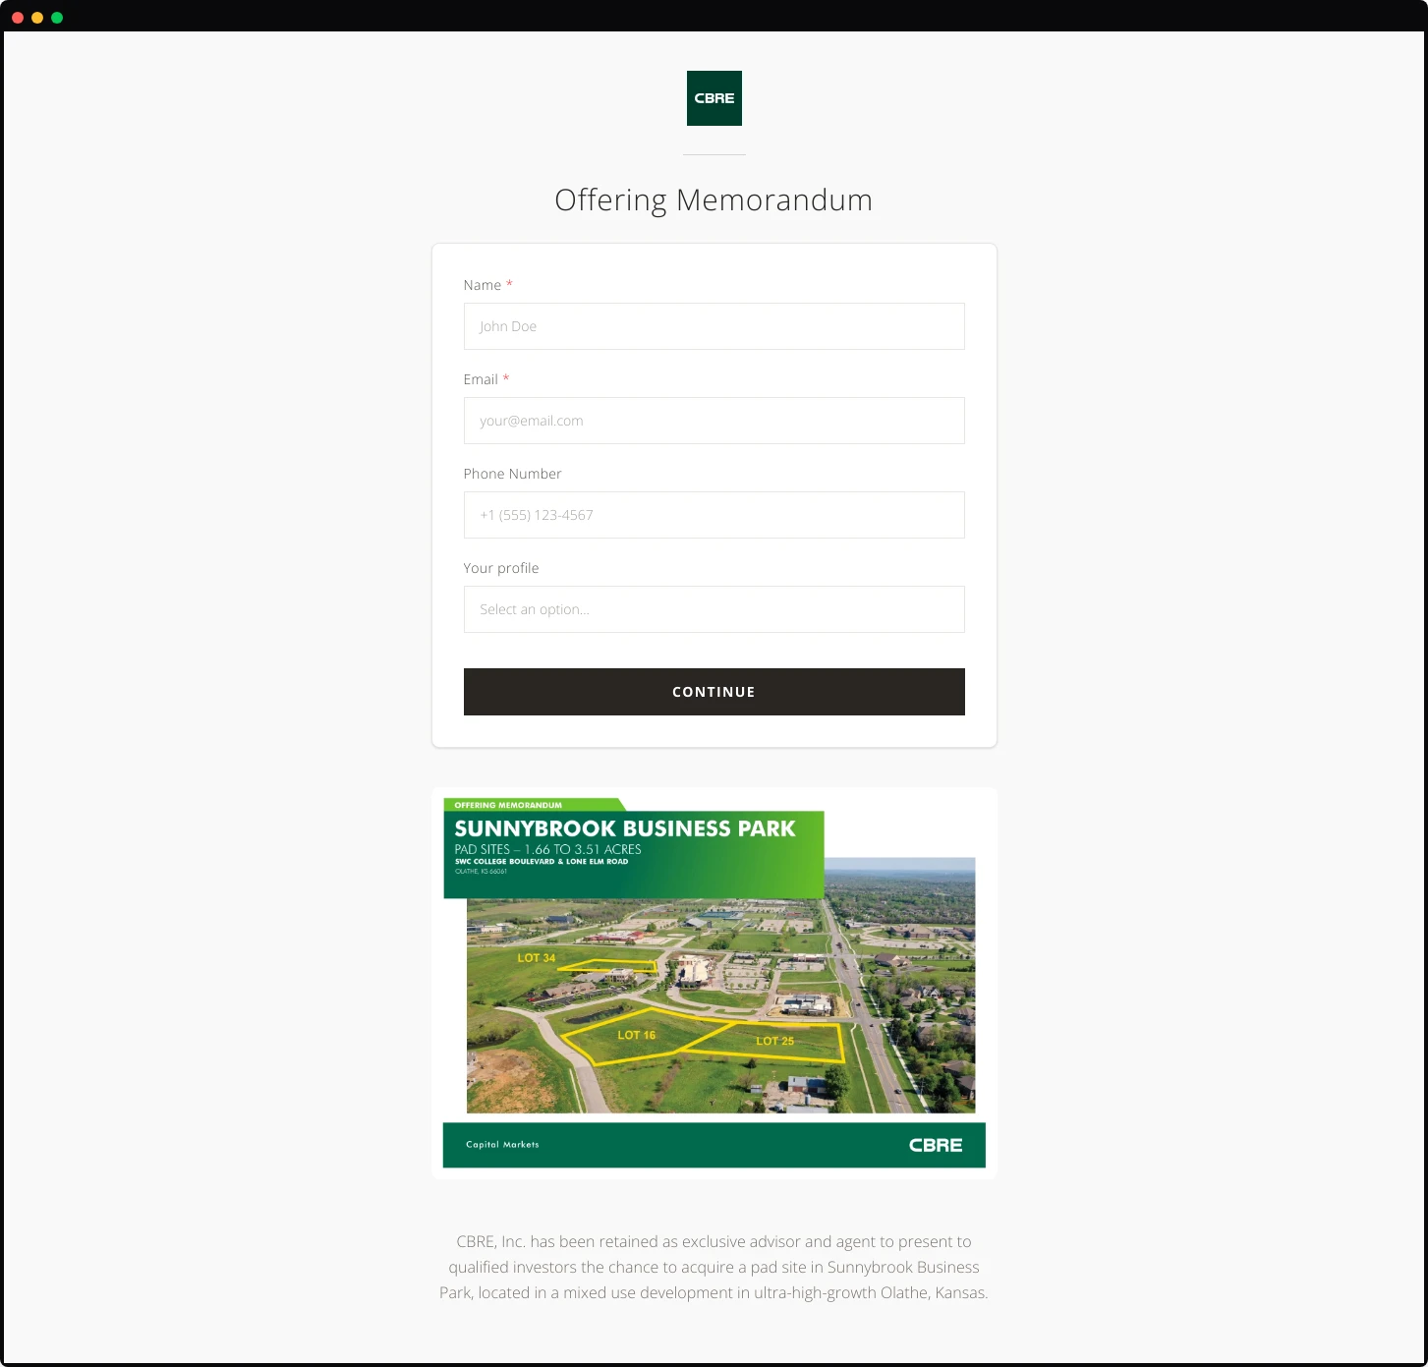The width and height of the screenshot is (1428, 1367).
Task: Open the Your profile dropdown
Action: [x=714, y=609]
